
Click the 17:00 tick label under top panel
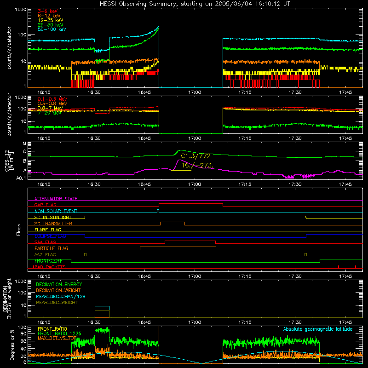click(x=195, y=92)
